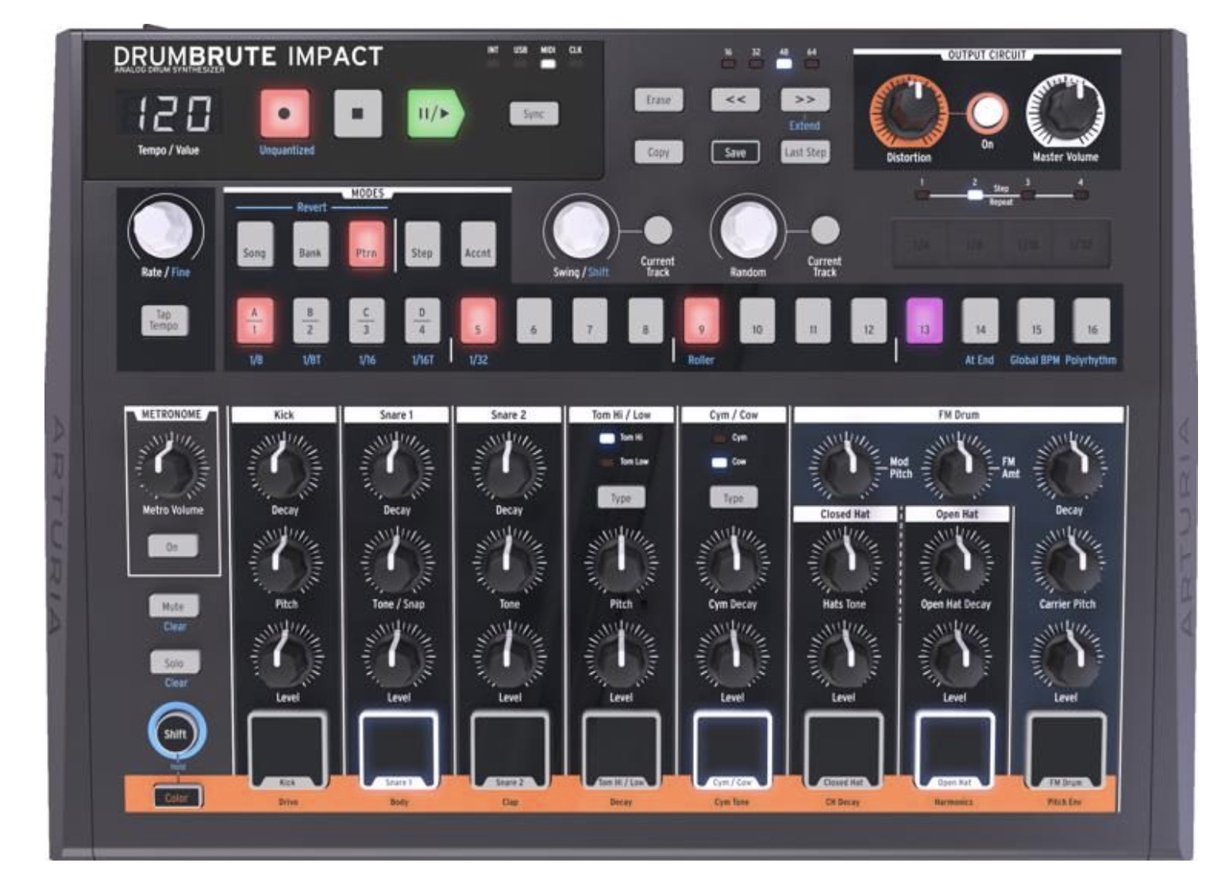Click step button 14 At End
Screen dimensions: 1229x886
(981, 321)
